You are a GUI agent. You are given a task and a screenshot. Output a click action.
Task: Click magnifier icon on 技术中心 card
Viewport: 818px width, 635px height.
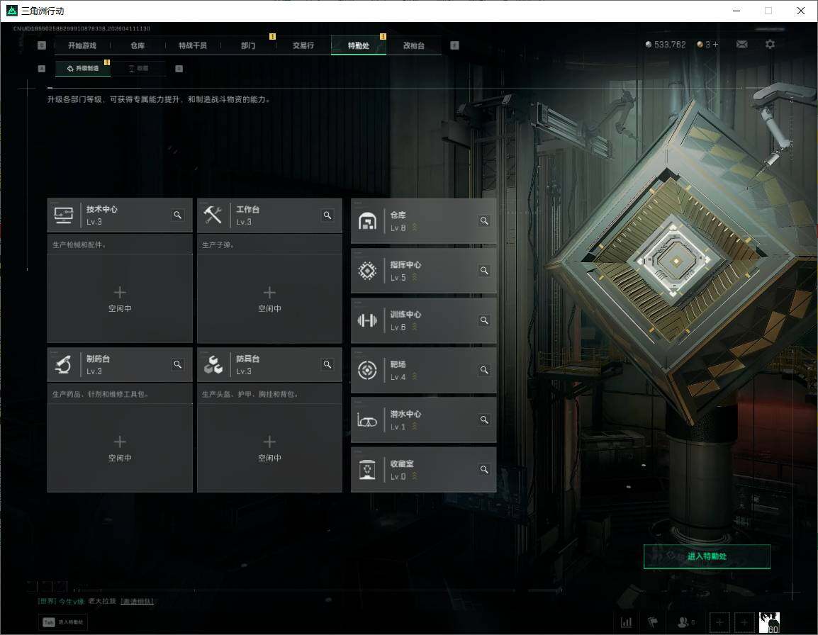pos(178,215)
